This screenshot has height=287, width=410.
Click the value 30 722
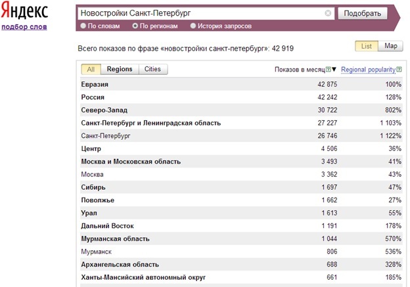327,110
